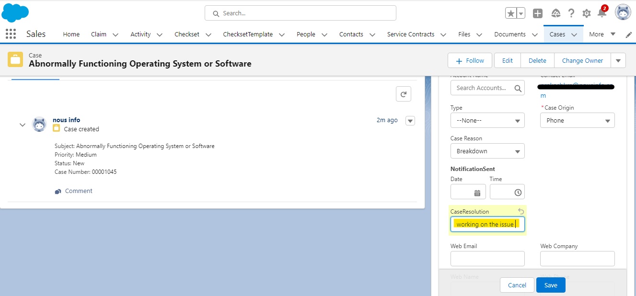Open the Contacts tab
This screenshot has height=296, width=636.
click(x=351, y=34)
